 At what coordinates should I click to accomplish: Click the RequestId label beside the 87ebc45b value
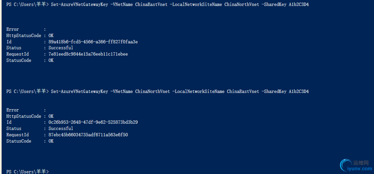coord(18,135)
